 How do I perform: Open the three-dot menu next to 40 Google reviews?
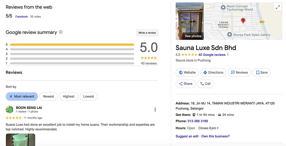coord(228,55)
